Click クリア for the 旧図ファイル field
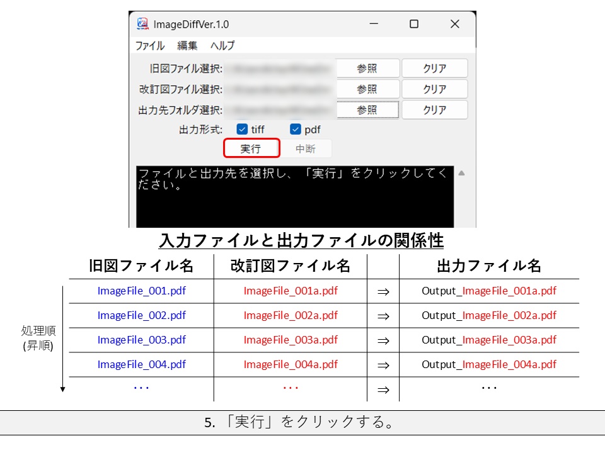Screen dimensions: 605x453 434,67
